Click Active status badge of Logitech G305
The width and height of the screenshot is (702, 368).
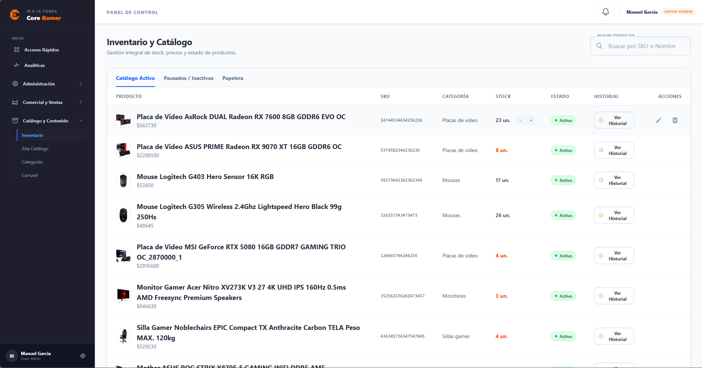(563, 215)
